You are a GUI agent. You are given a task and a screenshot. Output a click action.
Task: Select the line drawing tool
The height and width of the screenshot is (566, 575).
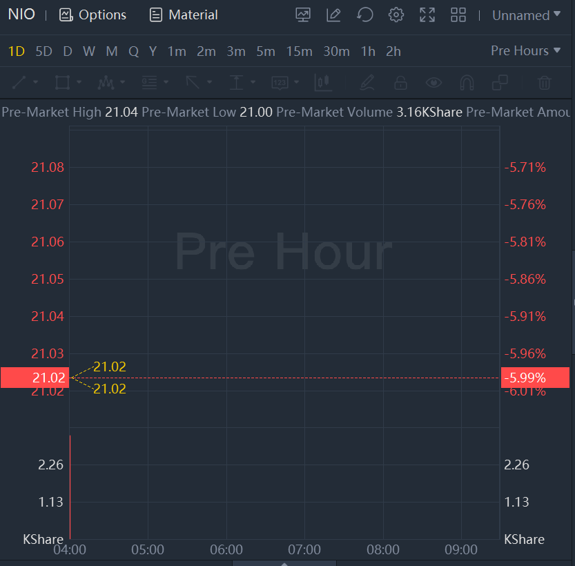tap(19, 83)
